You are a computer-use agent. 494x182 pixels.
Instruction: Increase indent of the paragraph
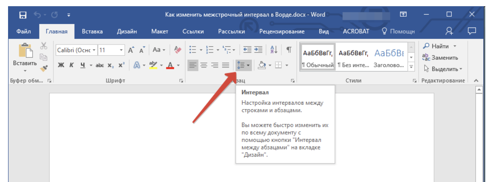point(258,50)
